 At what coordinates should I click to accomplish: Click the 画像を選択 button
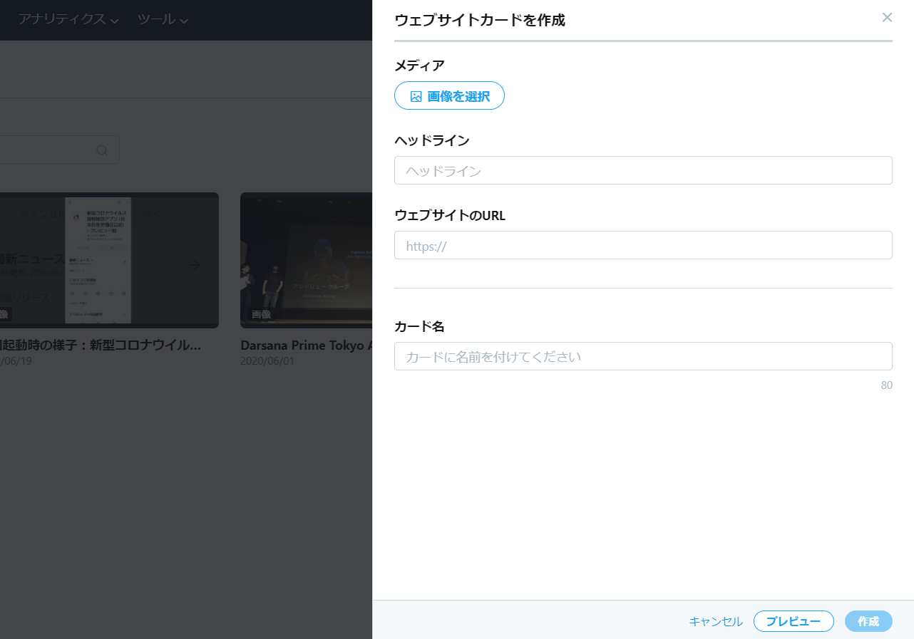[449, 95]
